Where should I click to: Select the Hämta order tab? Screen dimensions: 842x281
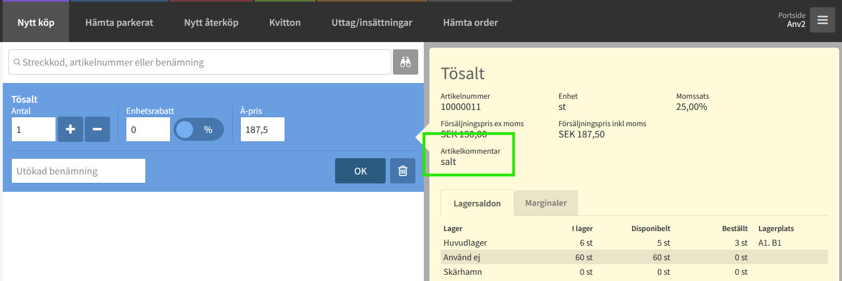[470, 22]
